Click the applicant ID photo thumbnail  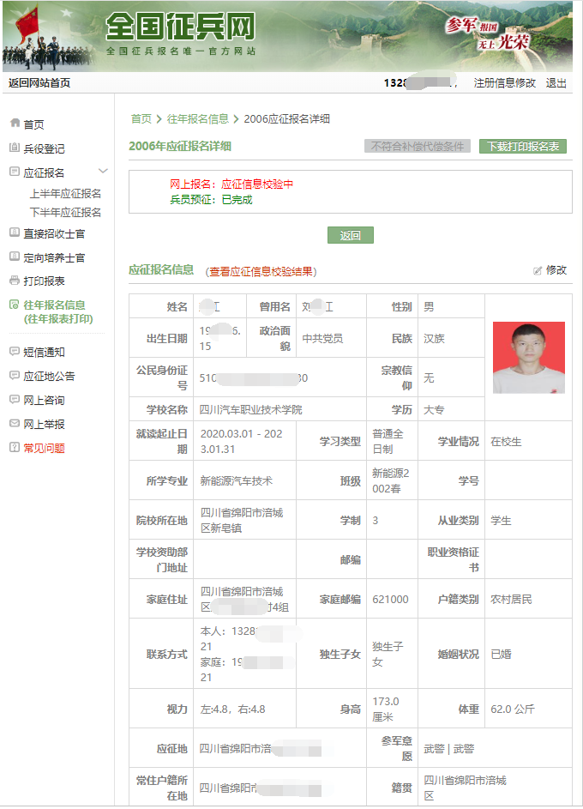(528, 358)
